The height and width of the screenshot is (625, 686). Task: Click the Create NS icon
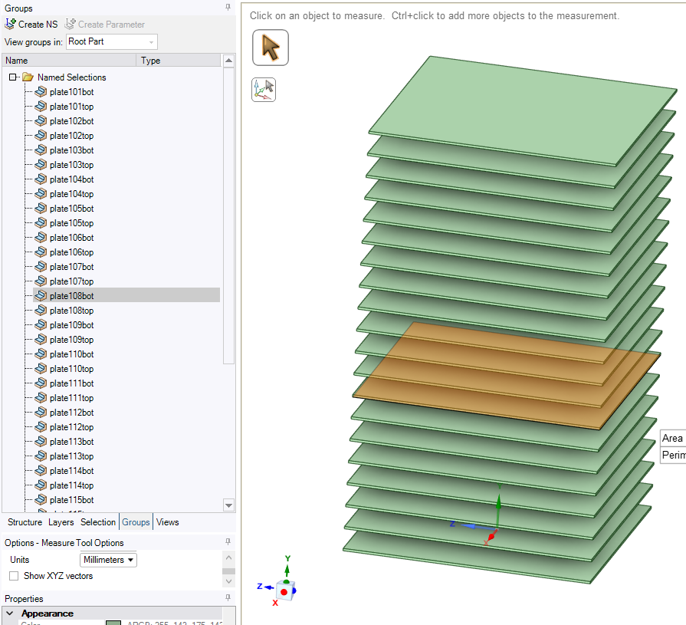coord(11,25)
